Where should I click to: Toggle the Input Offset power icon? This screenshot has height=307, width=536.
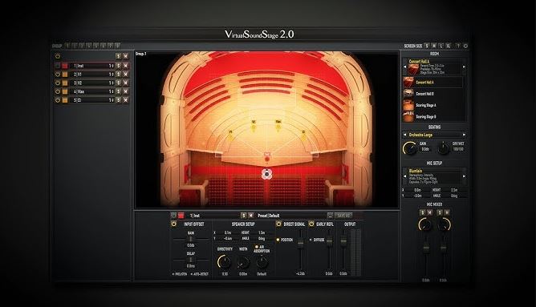point(173,224)
